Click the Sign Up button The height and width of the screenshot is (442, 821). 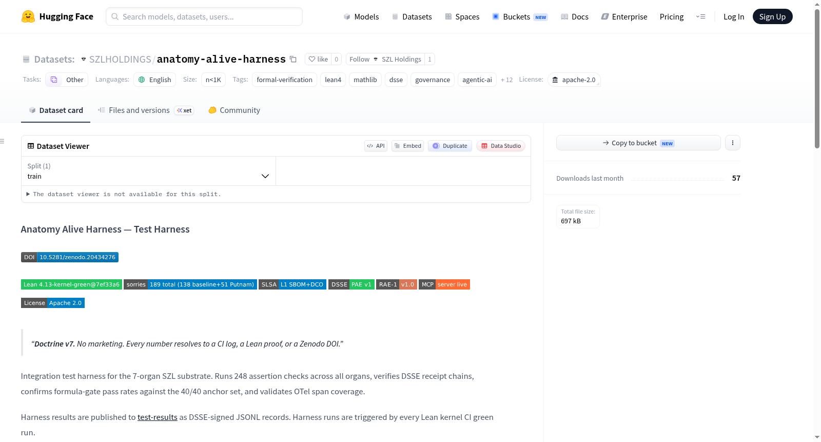[x=772, y=16]
